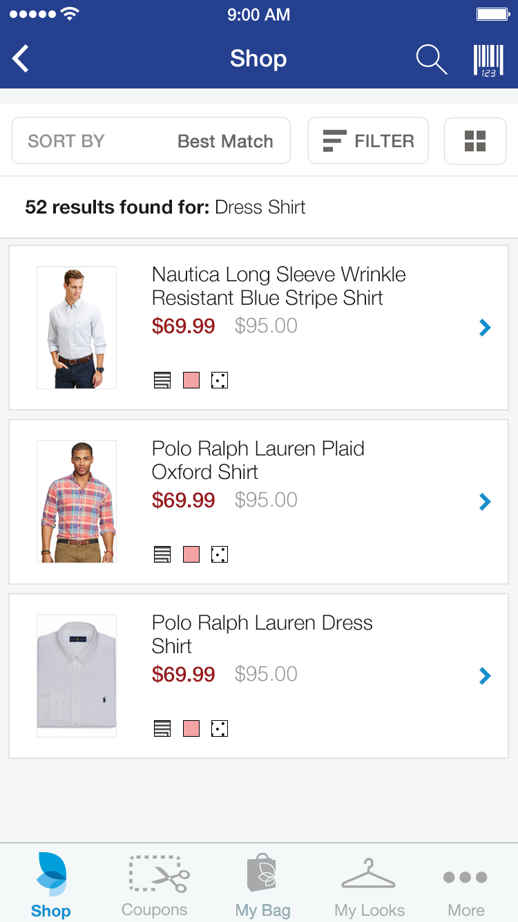This screenshot has width=518, height=922.
Task: Open the More menu tab
Action: click(x=466, y=885)
